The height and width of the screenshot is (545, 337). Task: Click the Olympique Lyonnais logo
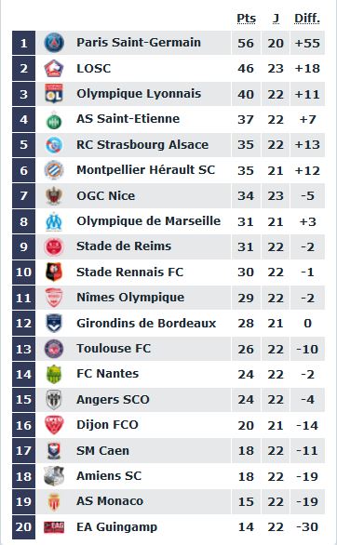pyautogui.click(x=54, y=94)
